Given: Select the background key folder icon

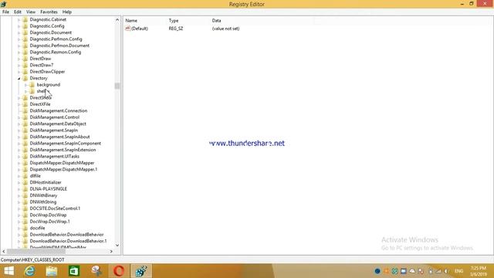Looking at the screenshot, I should point(32,85).
